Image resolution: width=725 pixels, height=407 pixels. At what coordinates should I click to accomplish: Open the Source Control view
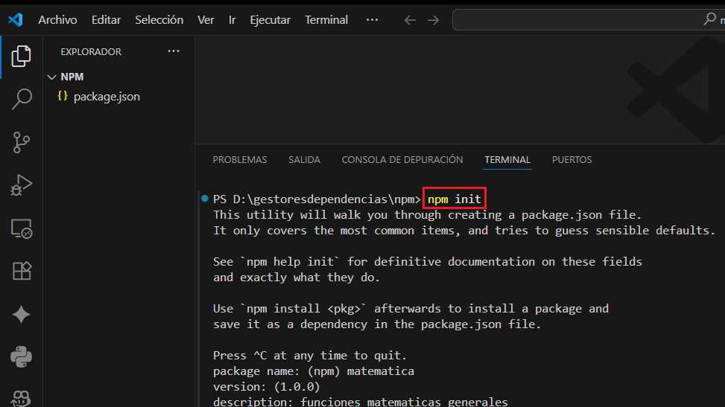[22, 142]
